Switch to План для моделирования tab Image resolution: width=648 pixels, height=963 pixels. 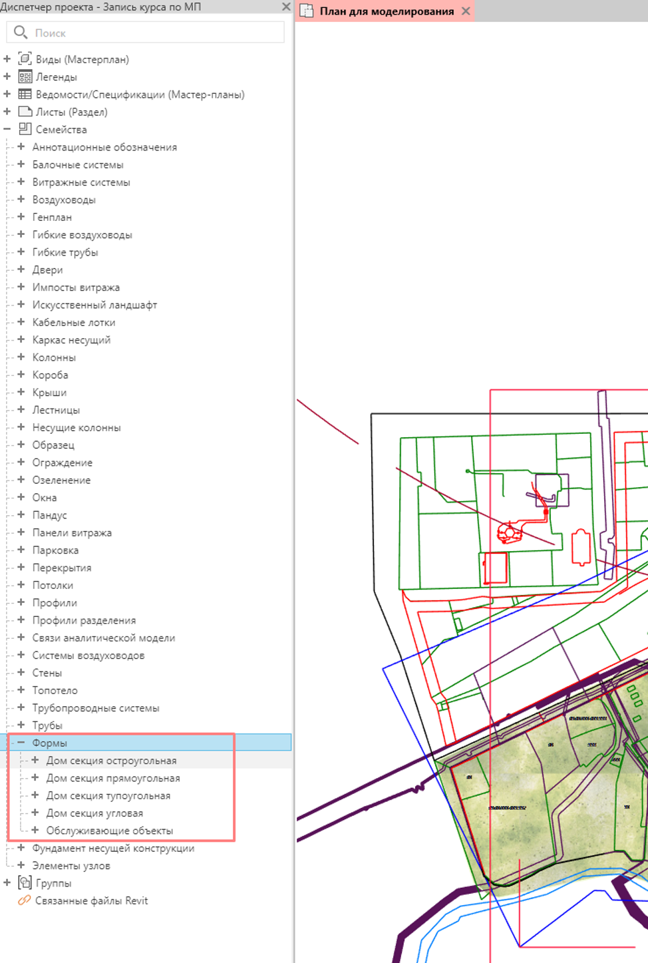(x=387, y=11)
